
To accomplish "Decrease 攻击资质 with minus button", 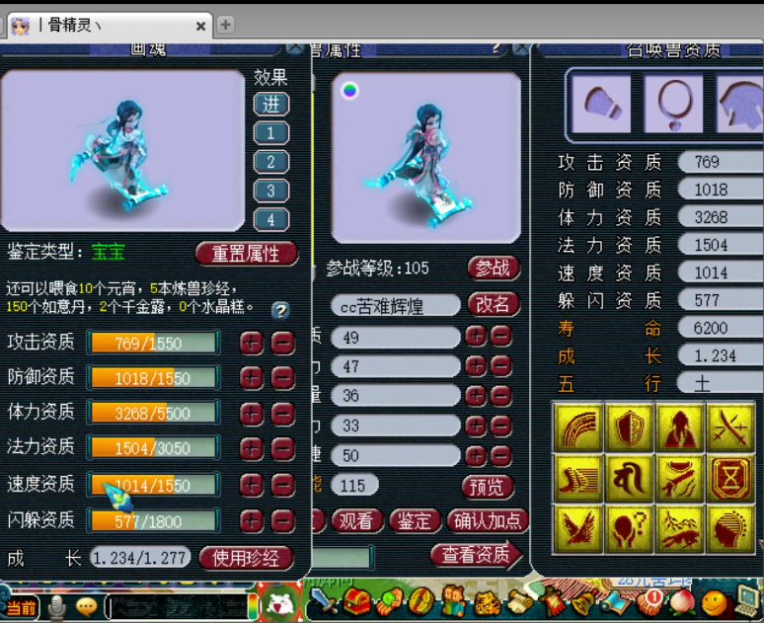I will 283,343.
